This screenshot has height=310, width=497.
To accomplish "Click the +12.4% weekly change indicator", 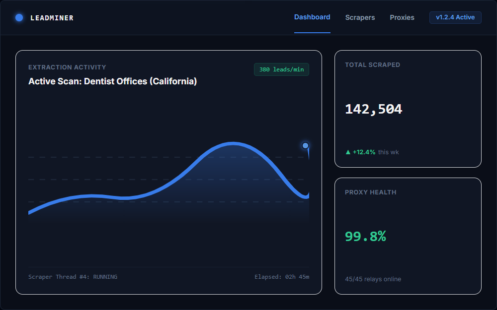I will tap(364, 152).
